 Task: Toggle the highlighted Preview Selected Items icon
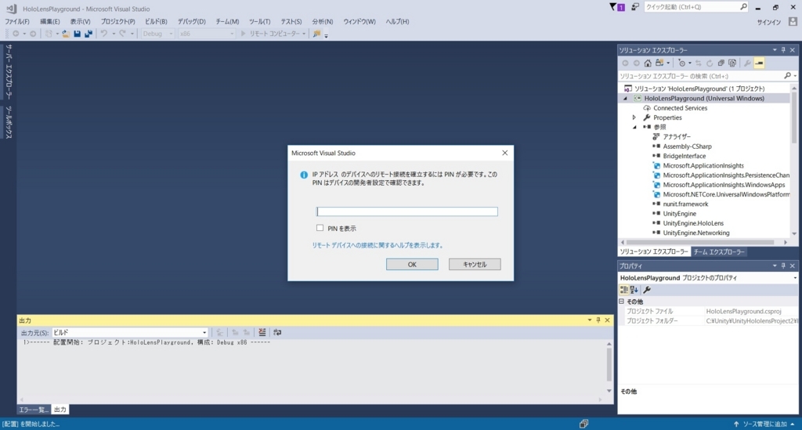point(759,63)
